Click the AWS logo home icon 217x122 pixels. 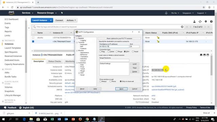(x=11, y=13)
